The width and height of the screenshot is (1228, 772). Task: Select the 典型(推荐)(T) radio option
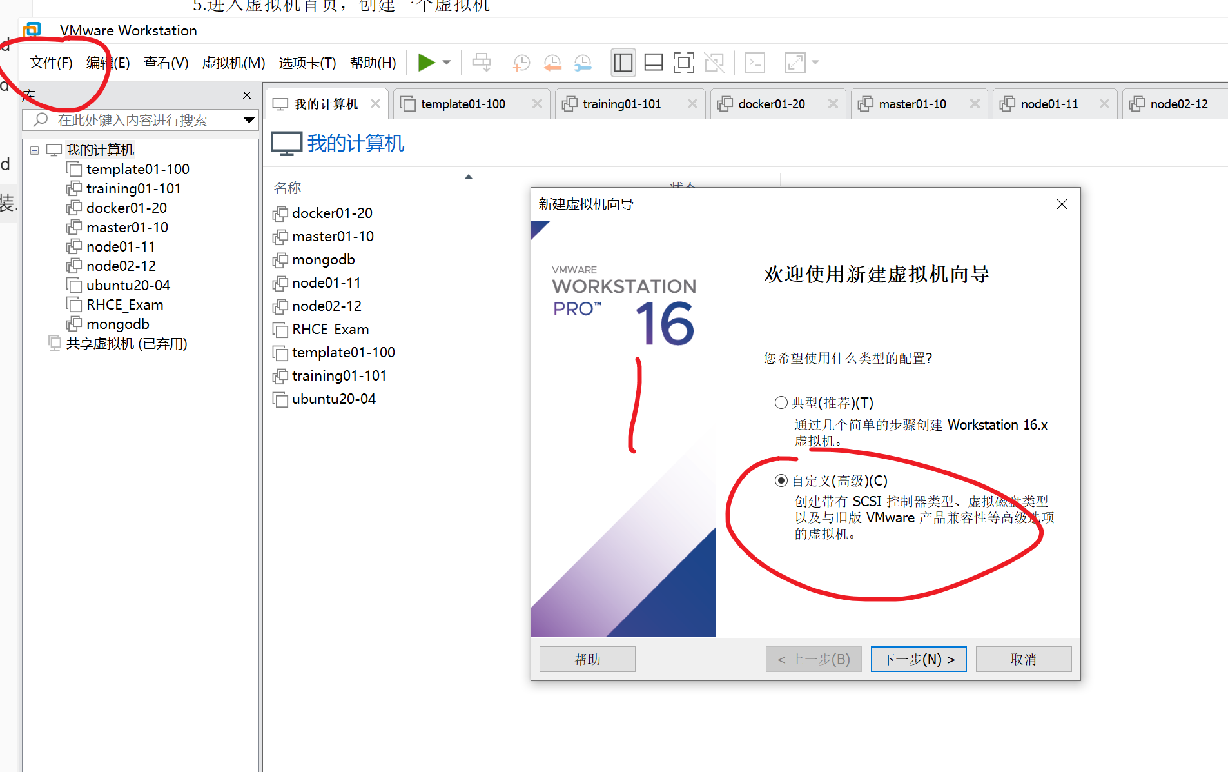[x=781, y=402]
